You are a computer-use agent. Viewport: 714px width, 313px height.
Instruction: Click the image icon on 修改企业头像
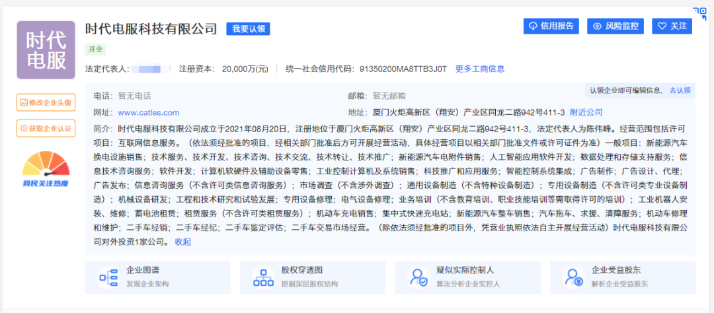pos(24,102)
